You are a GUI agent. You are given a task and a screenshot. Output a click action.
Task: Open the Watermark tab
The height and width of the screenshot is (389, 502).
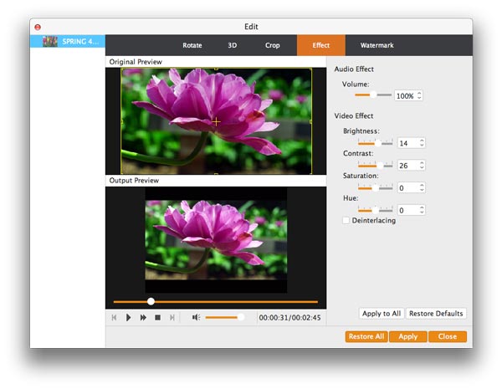pyautogui.click(x=376, y=45)
